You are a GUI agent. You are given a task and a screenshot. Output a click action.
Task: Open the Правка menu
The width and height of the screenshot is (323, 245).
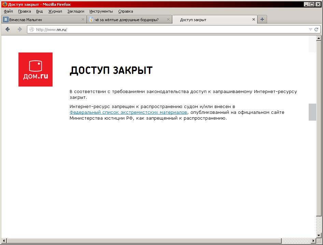pyautogui.click(x=25, y=11)
